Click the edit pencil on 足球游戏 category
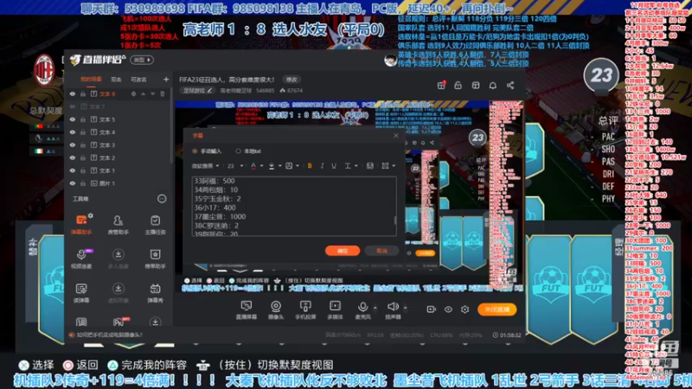 coord(210,91)
